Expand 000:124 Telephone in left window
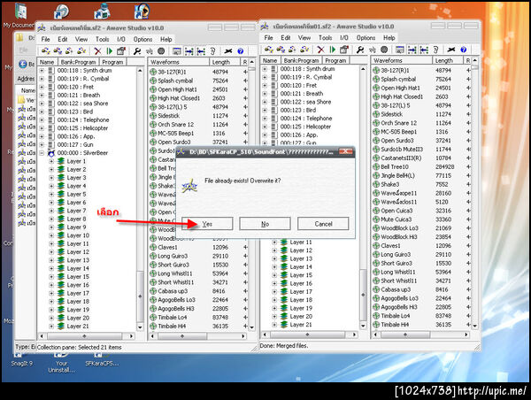Image resolution: width=531 pixels, height=400 pixels. pyautogui.click(x=42, y=119)
